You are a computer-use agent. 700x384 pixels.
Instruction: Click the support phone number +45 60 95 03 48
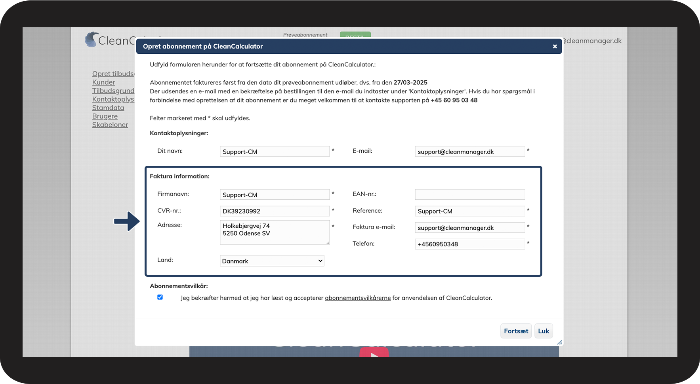click(454, 100)
